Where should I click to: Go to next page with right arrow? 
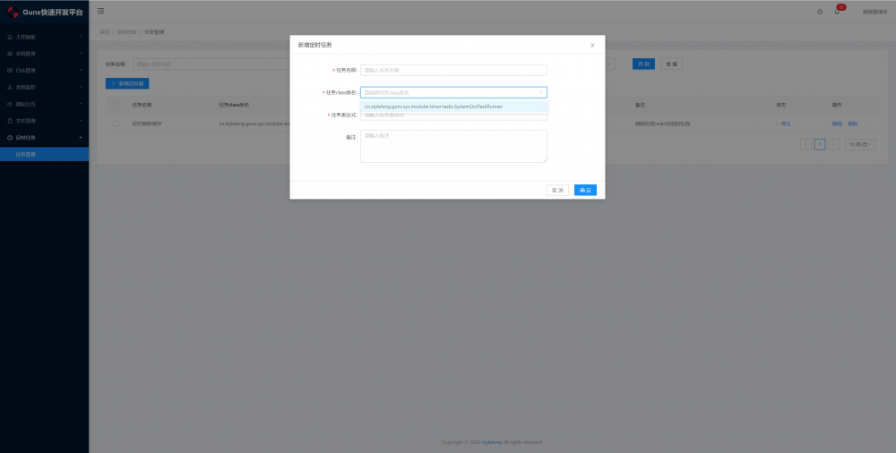(x=833, y=144)
